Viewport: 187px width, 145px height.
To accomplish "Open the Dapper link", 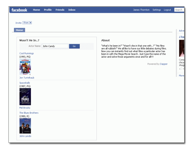I will pos(164,64).
